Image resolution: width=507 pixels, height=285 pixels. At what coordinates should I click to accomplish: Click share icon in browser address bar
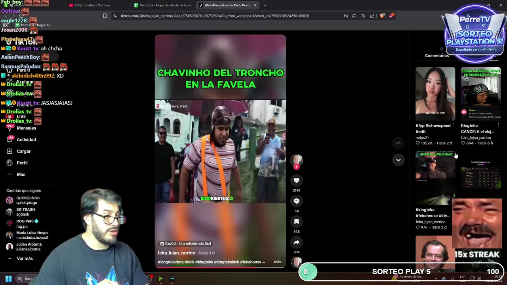372,16
